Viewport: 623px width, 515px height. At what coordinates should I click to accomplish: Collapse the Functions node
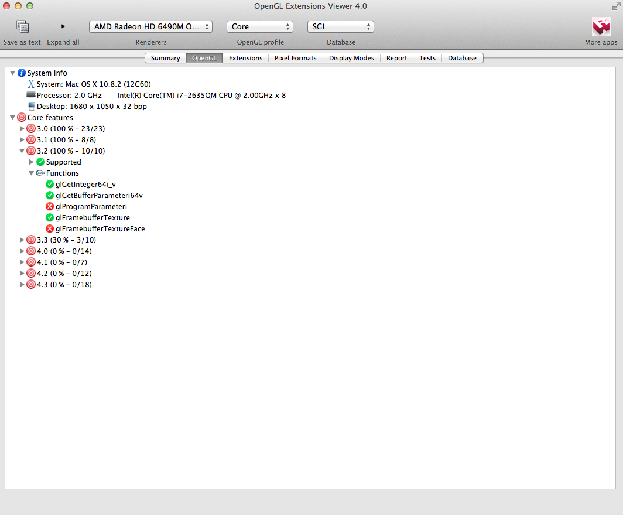31,173
